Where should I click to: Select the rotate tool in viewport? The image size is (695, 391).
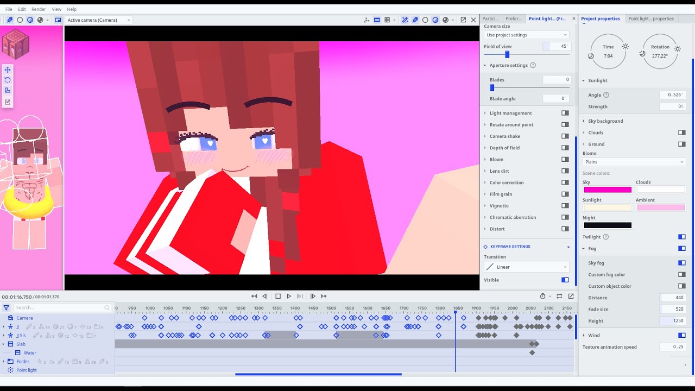click(x=8, y=80)
